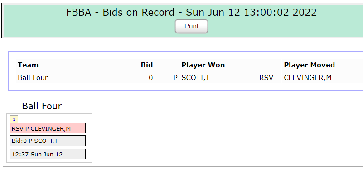Click the empty header between Bid and Player Won
The image size is (363, 174).
click(167, 65)
